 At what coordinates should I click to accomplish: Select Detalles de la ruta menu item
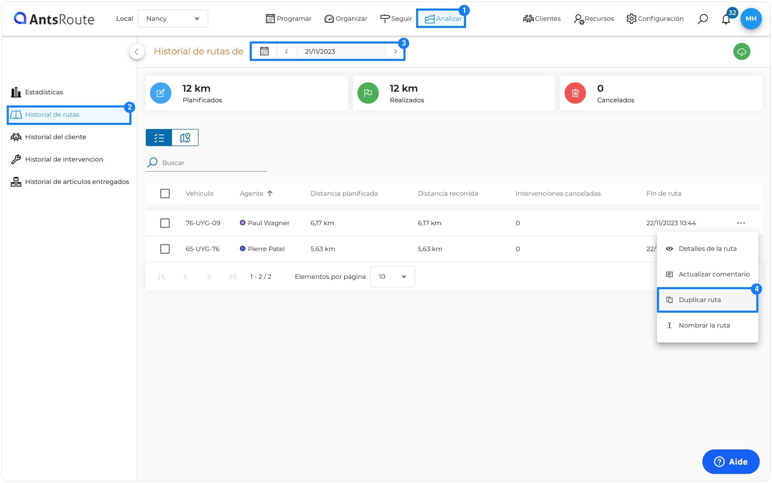(707, 249)
